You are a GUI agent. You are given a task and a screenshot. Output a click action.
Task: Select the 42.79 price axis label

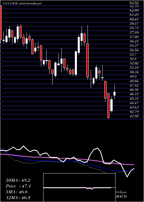(x=134, y=112)
